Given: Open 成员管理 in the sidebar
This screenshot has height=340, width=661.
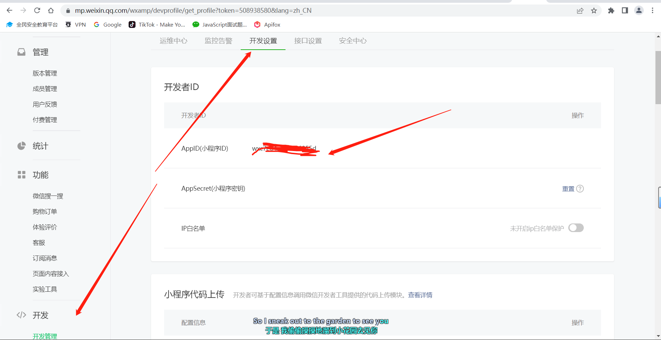Looking at the screenshot, I should [x=45, y=89].
